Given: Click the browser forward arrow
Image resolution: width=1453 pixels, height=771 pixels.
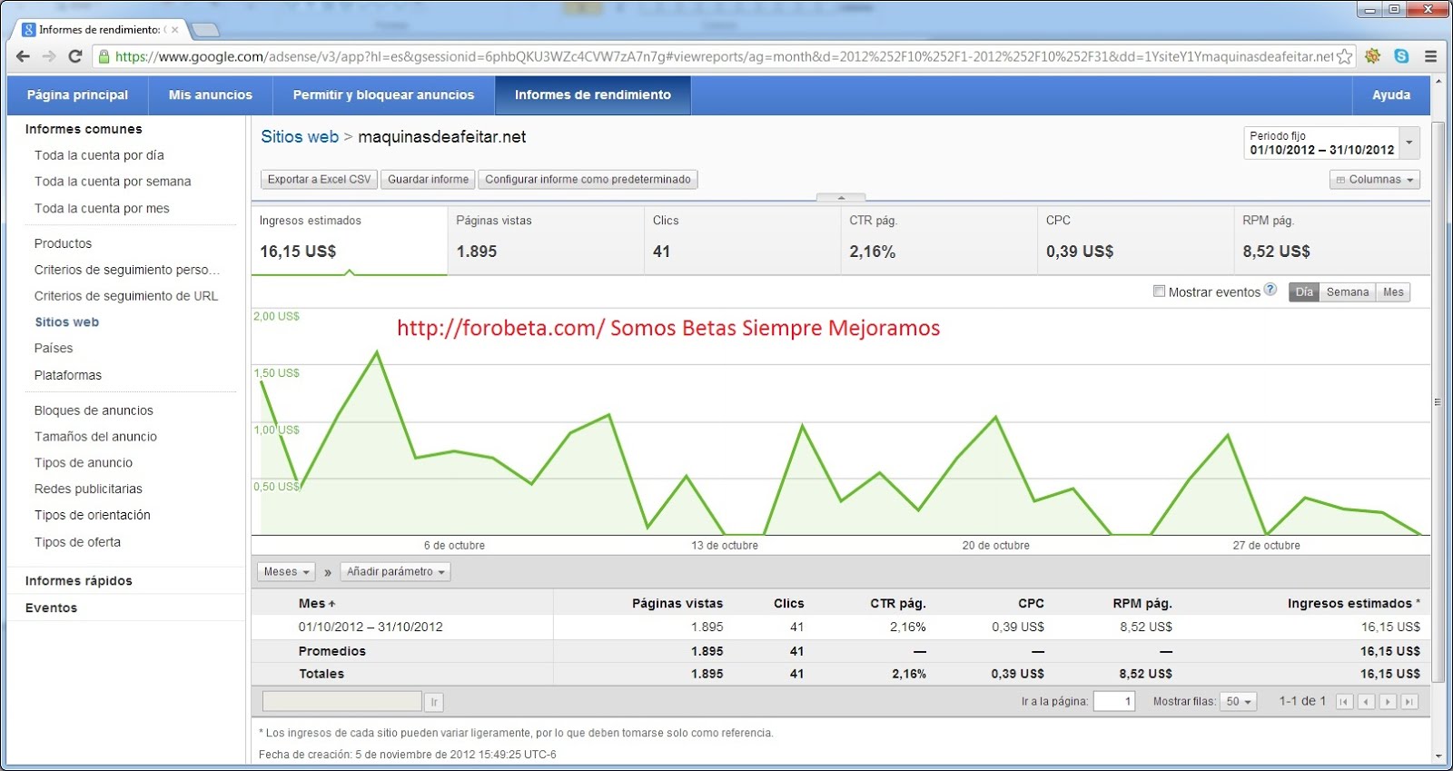Looking at the screenshot, I should pyautogui.click(x=49, y=56).
